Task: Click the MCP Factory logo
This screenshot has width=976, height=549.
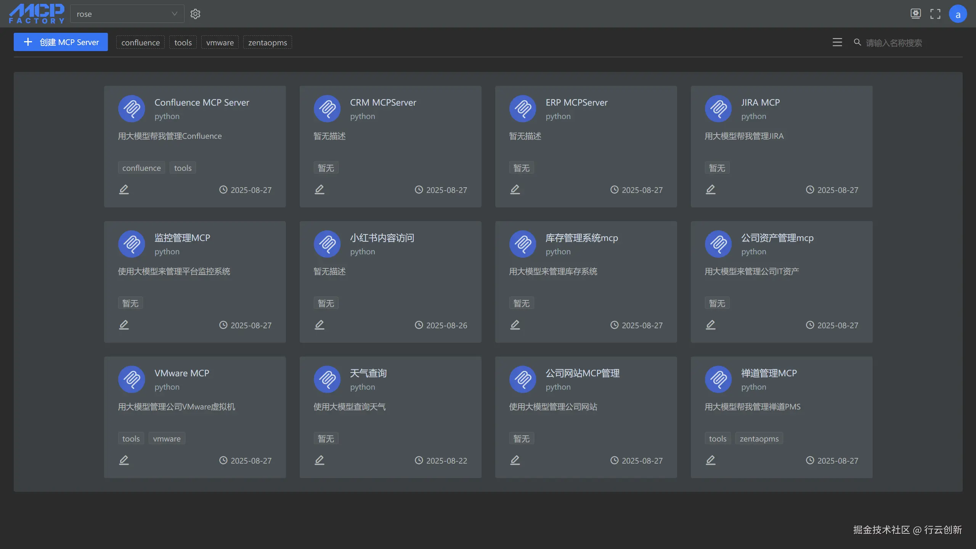Action: pos(37,14)
